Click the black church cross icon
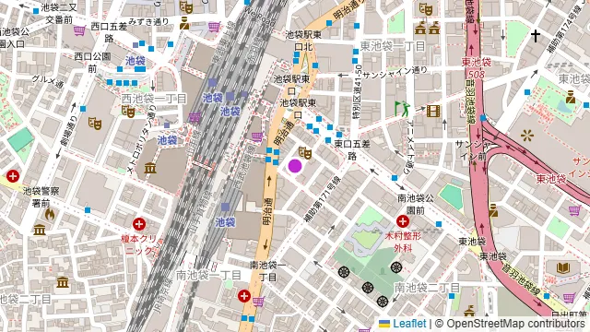 tap(535, 36)
